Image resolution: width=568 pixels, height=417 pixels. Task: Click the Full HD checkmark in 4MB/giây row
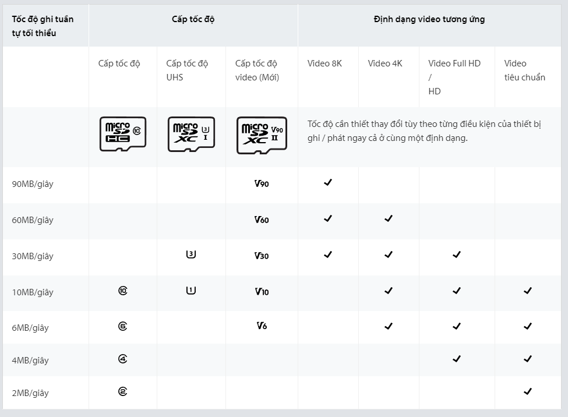click(x=456, y=359)
